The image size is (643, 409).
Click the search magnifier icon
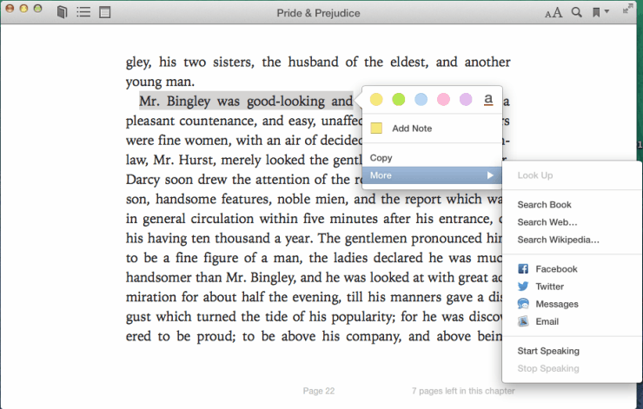pos(577,12)
